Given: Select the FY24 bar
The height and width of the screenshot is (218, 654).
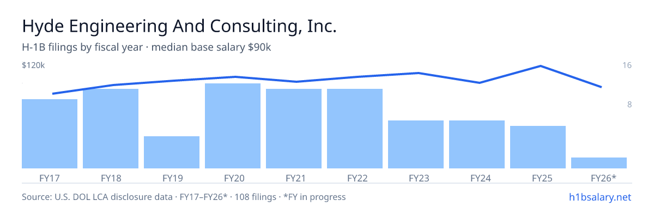Looking at the screenshot, I should click(477, 144).
